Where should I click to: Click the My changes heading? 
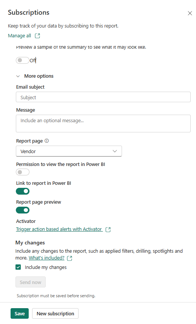(30, 243)
